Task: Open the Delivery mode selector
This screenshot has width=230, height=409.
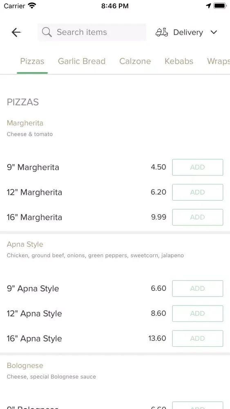Action: [x=186, y=32]
